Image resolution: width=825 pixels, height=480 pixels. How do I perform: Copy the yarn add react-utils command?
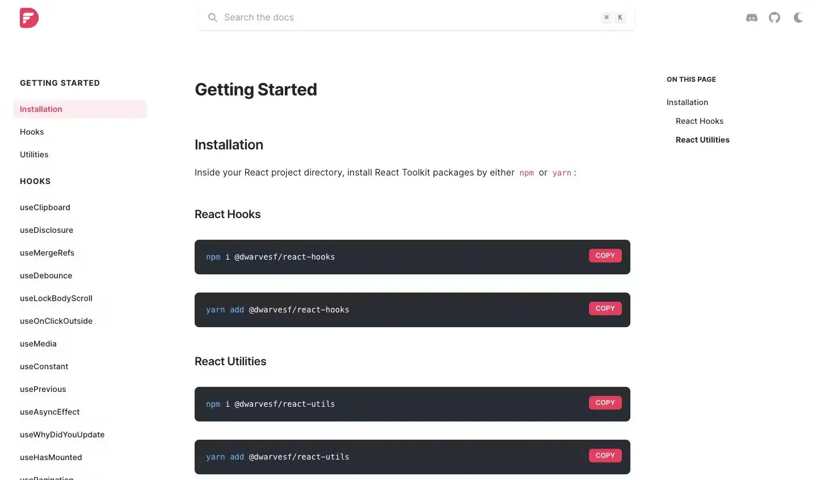click(x=605, y=456)
